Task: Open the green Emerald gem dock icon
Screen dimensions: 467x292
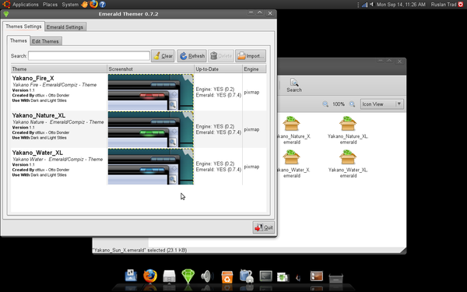Action: 188,276
